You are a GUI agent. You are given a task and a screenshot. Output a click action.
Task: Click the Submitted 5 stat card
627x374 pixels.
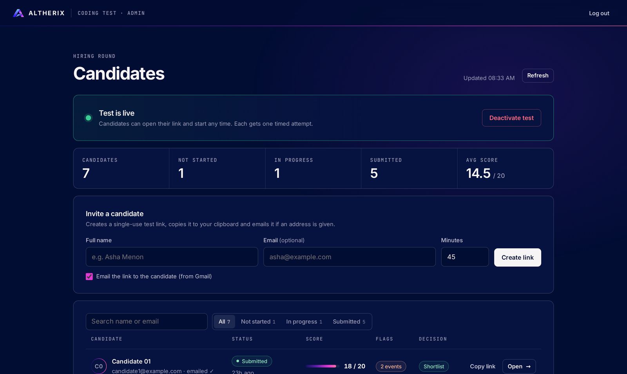[x=409, y=168]
